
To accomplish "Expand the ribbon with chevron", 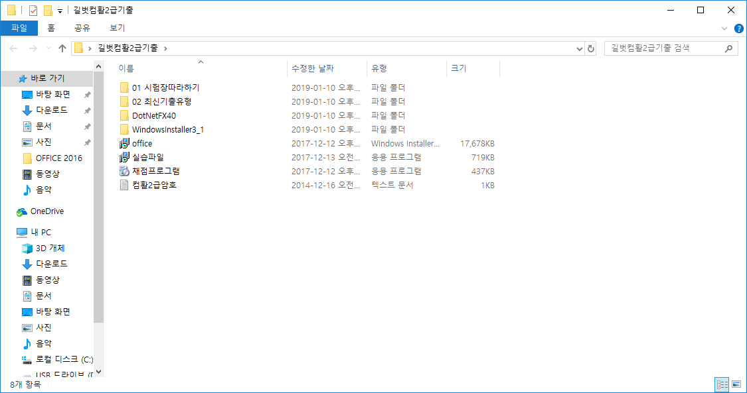I will click(724, 28).
